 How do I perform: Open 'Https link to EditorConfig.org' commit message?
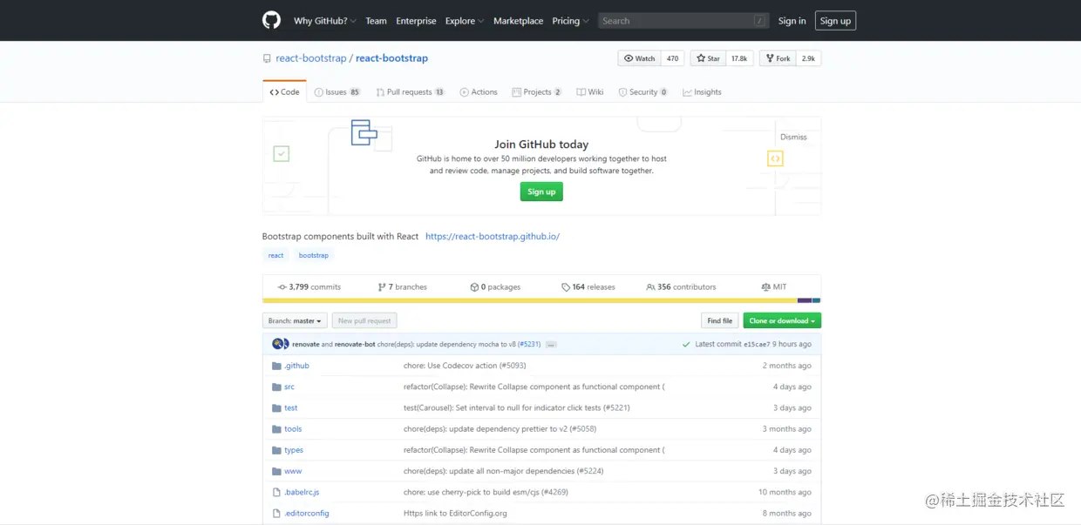[455, 514]
